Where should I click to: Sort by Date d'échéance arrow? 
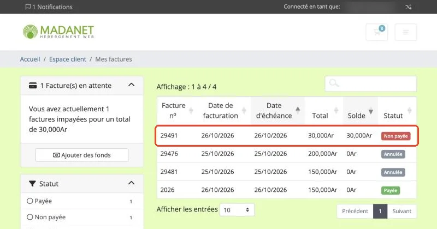click(298, 110)
